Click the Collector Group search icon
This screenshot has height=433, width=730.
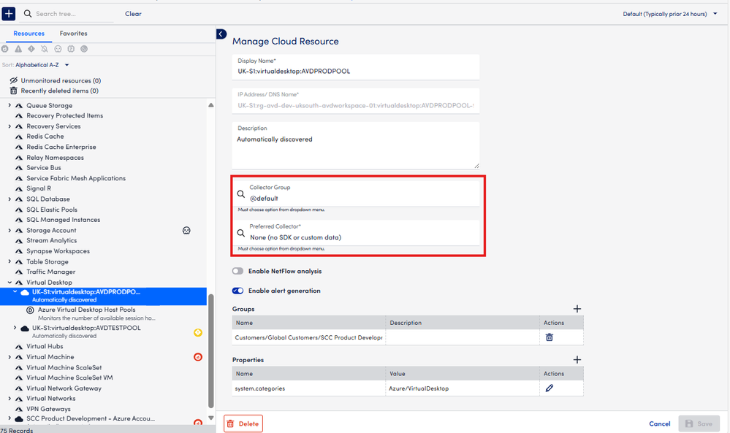[x=241, y=194]
